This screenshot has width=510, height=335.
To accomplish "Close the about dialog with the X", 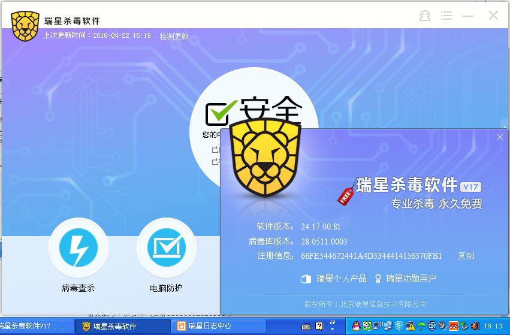I will tap(500, 137).
